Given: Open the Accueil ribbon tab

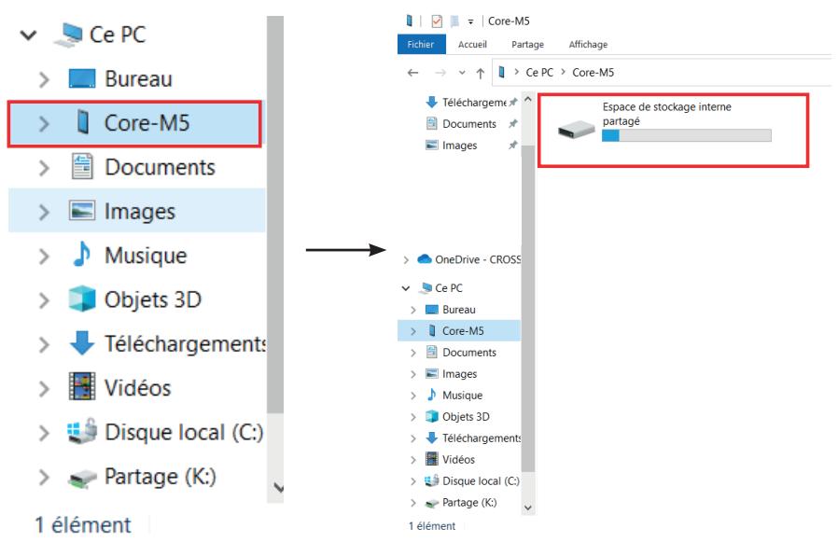Looking at the screenshot, I should [472, 45].
